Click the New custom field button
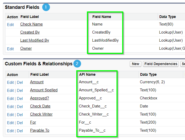The height and width of the screenshot is (140, 185). (x=135, y=64)
